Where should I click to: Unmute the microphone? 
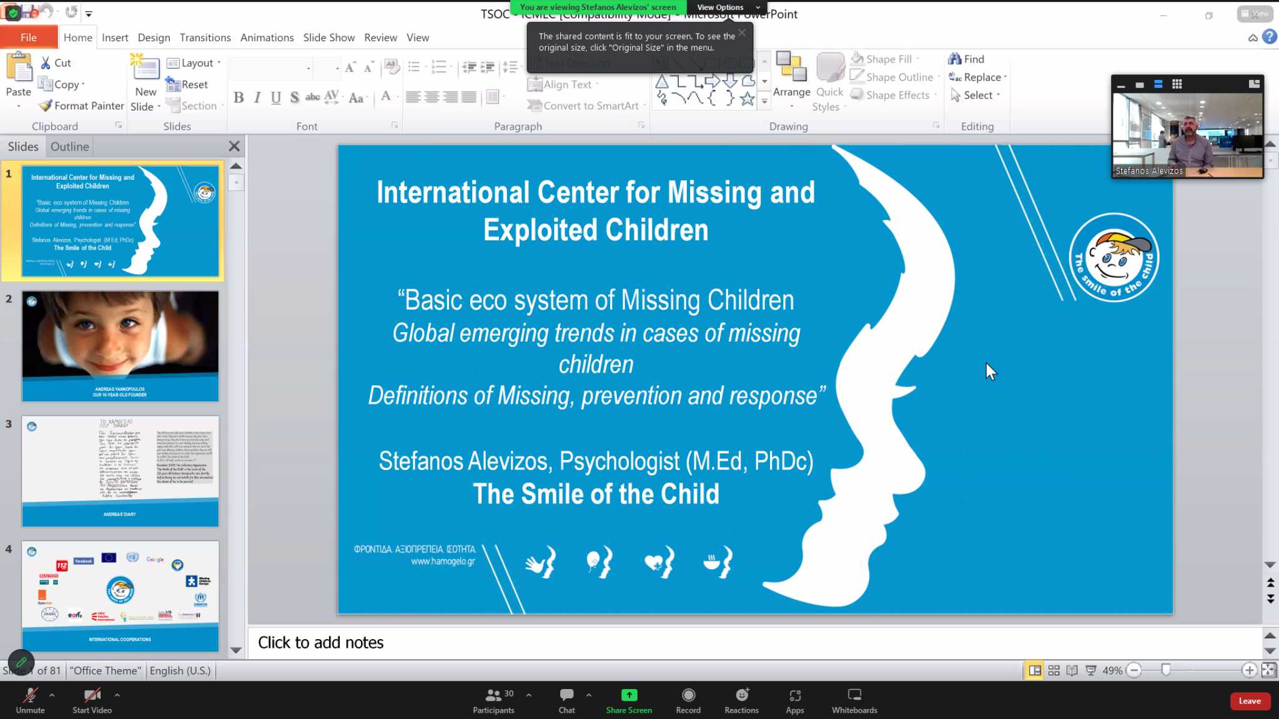point(30,700)
